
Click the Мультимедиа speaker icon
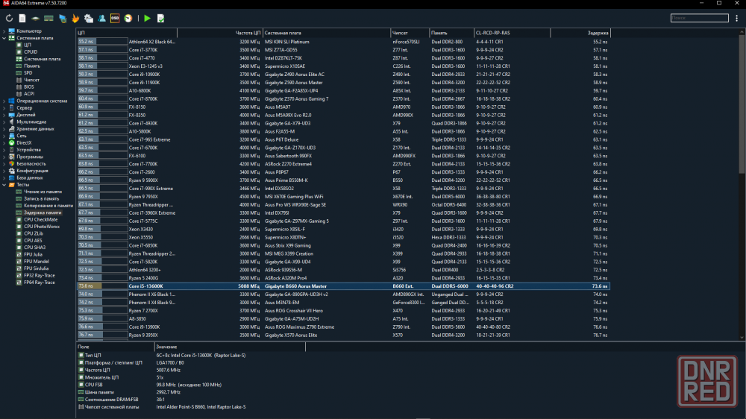coord(12,122)
